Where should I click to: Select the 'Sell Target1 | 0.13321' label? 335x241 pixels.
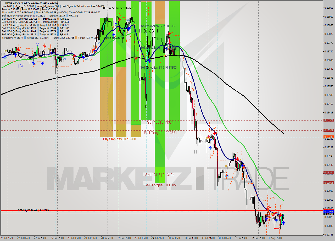[160, 133]
